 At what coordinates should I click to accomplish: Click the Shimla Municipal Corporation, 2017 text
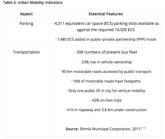[x=110, y=129]
